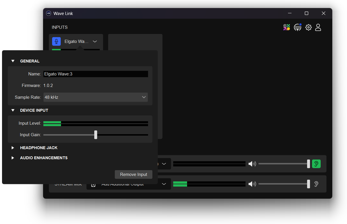Click the Wave Link logo in title bar
The height and width of the screenshot is (224, 347).
point(49,14)
